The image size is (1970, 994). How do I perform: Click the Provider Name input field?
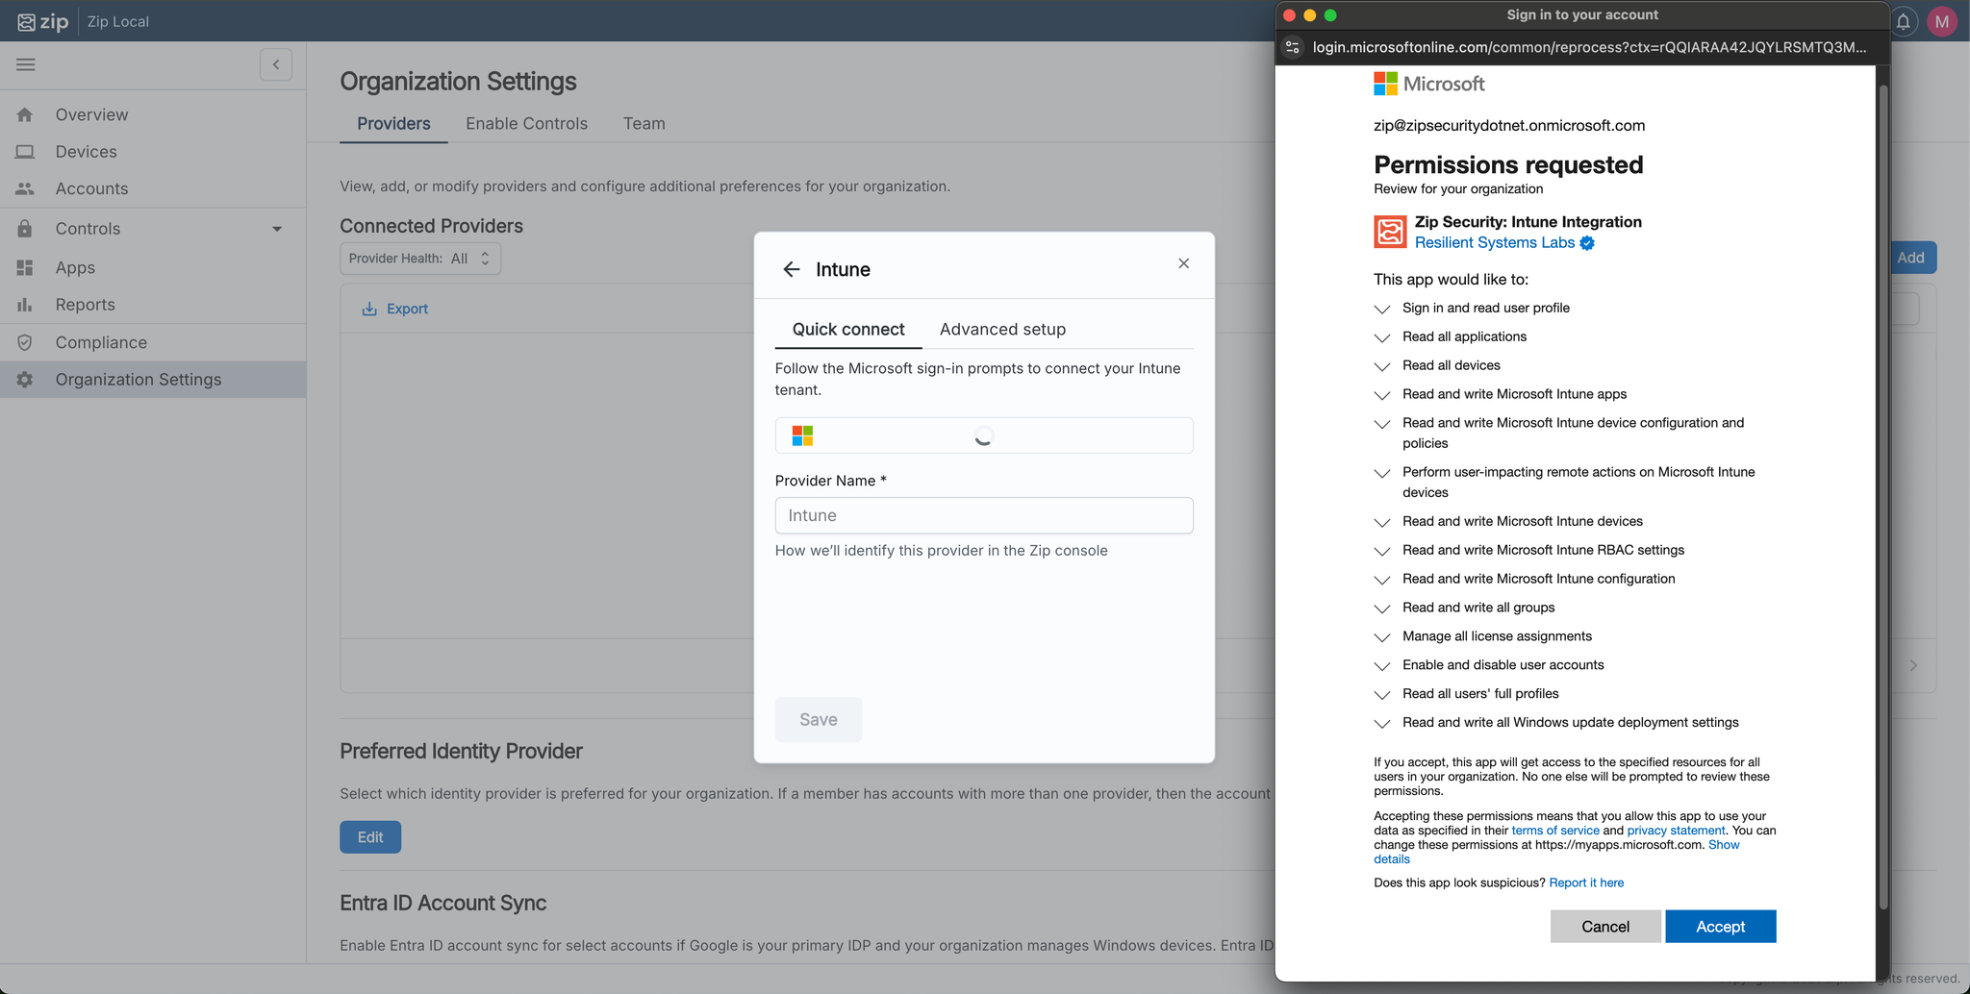point(983,515)
